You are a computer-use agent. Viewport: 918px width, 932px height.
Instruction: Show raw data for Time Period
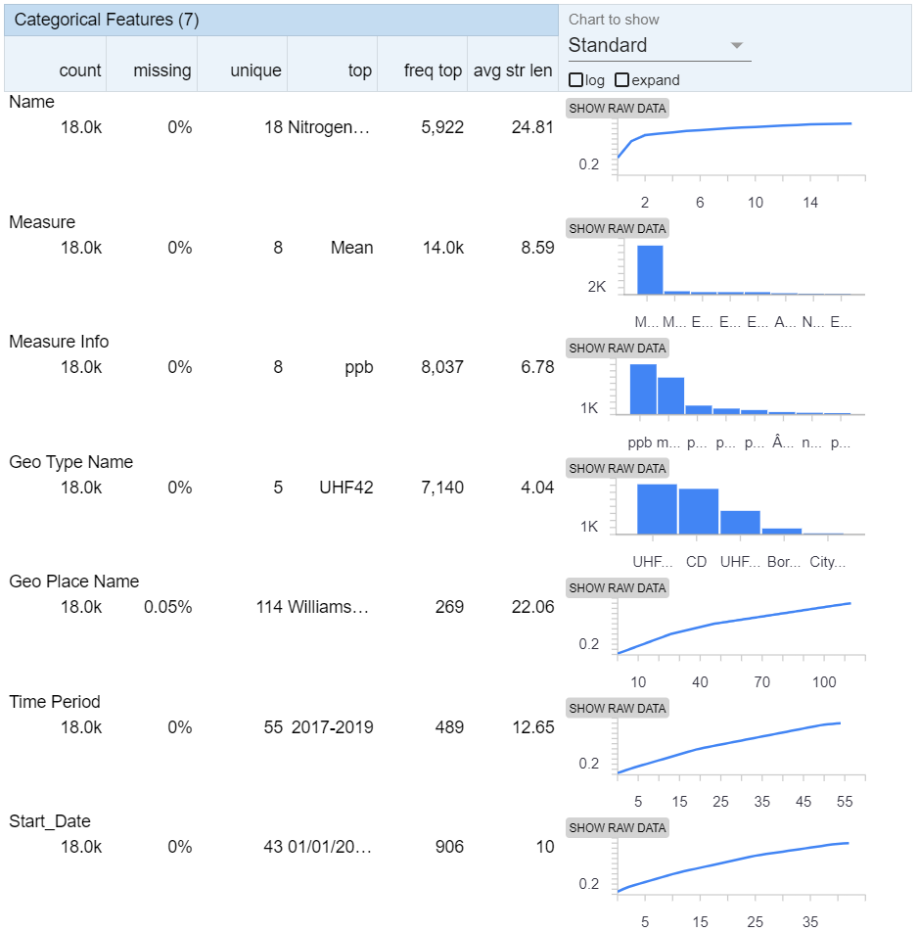coord(618,708)
